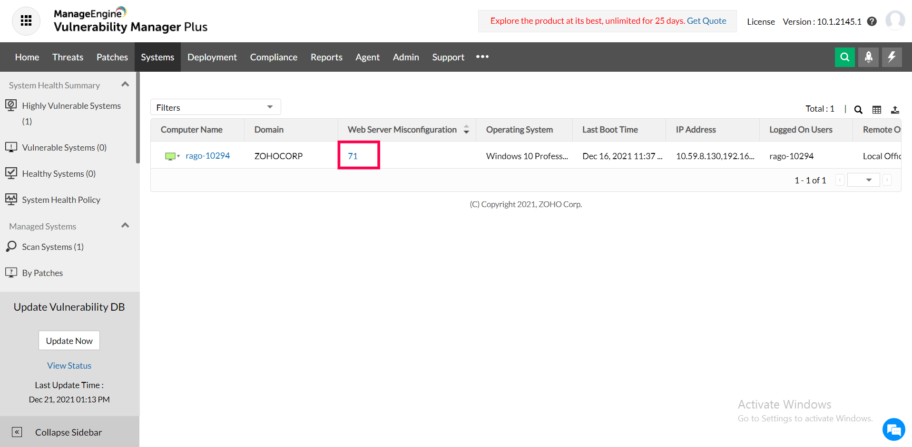Open By Patches in sidebar
The height and width of the screenshot is (447, 912).
click(x=42, y=273)
